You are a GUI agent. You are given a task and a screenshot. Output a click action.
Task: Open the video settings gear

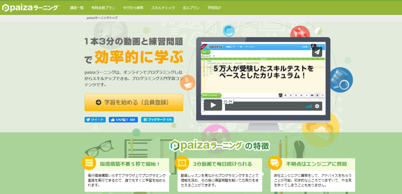click(x=317, y=106)
